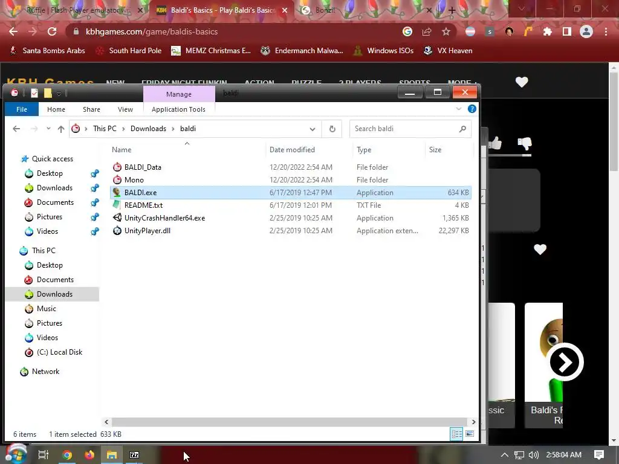
Task: Sort files by Name column
Action: coord(121,150)
